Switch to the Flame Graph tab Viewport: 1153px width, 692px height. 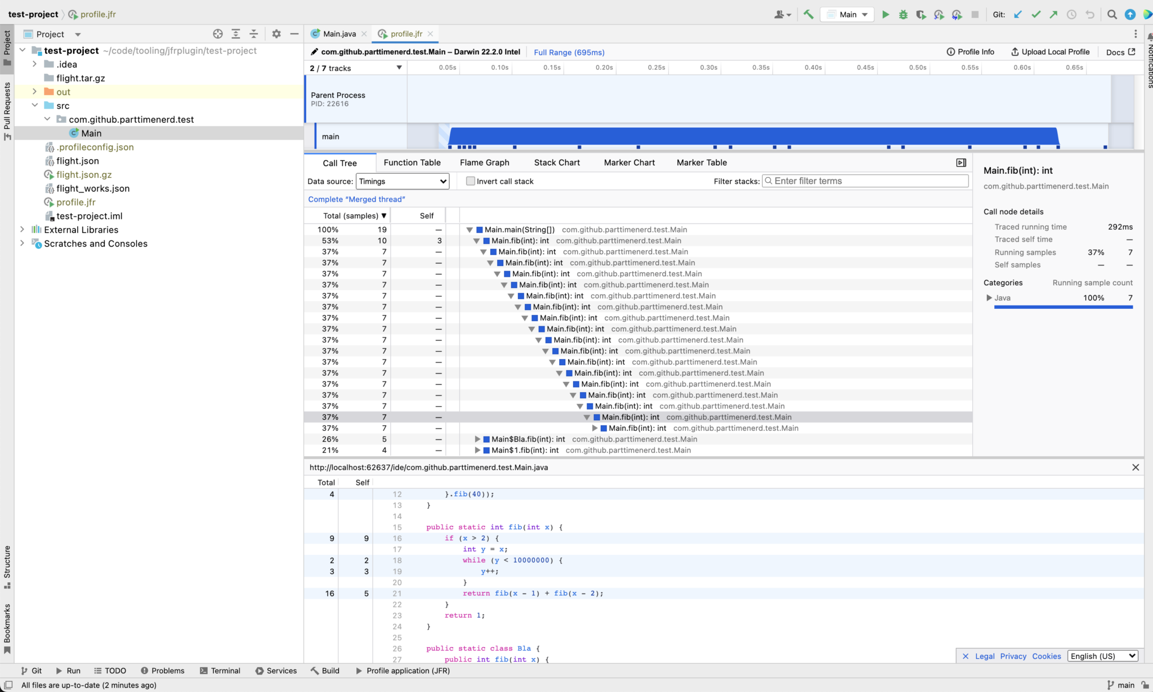(484, 163)
